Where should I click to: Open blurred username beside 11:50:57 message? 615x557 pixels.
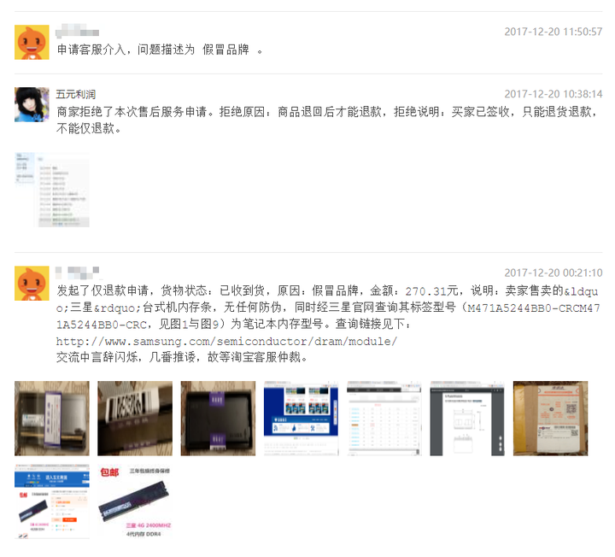pyautogui.click(x=77, y=31)
